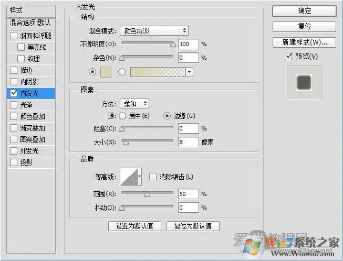Screen dimensions: 343x261
Task: Click the yellow-to-transparent gradient bar
Action: tap(158, 72)
